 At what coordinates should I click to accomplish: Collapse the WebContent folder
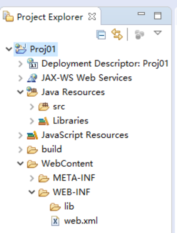(x=20, y=163)
